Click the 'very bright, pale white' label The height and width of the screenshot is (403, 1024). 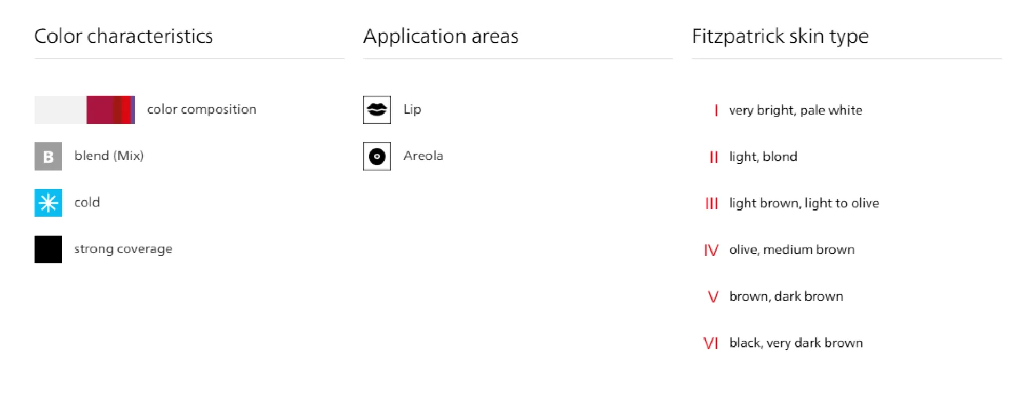tap(795, 110)
